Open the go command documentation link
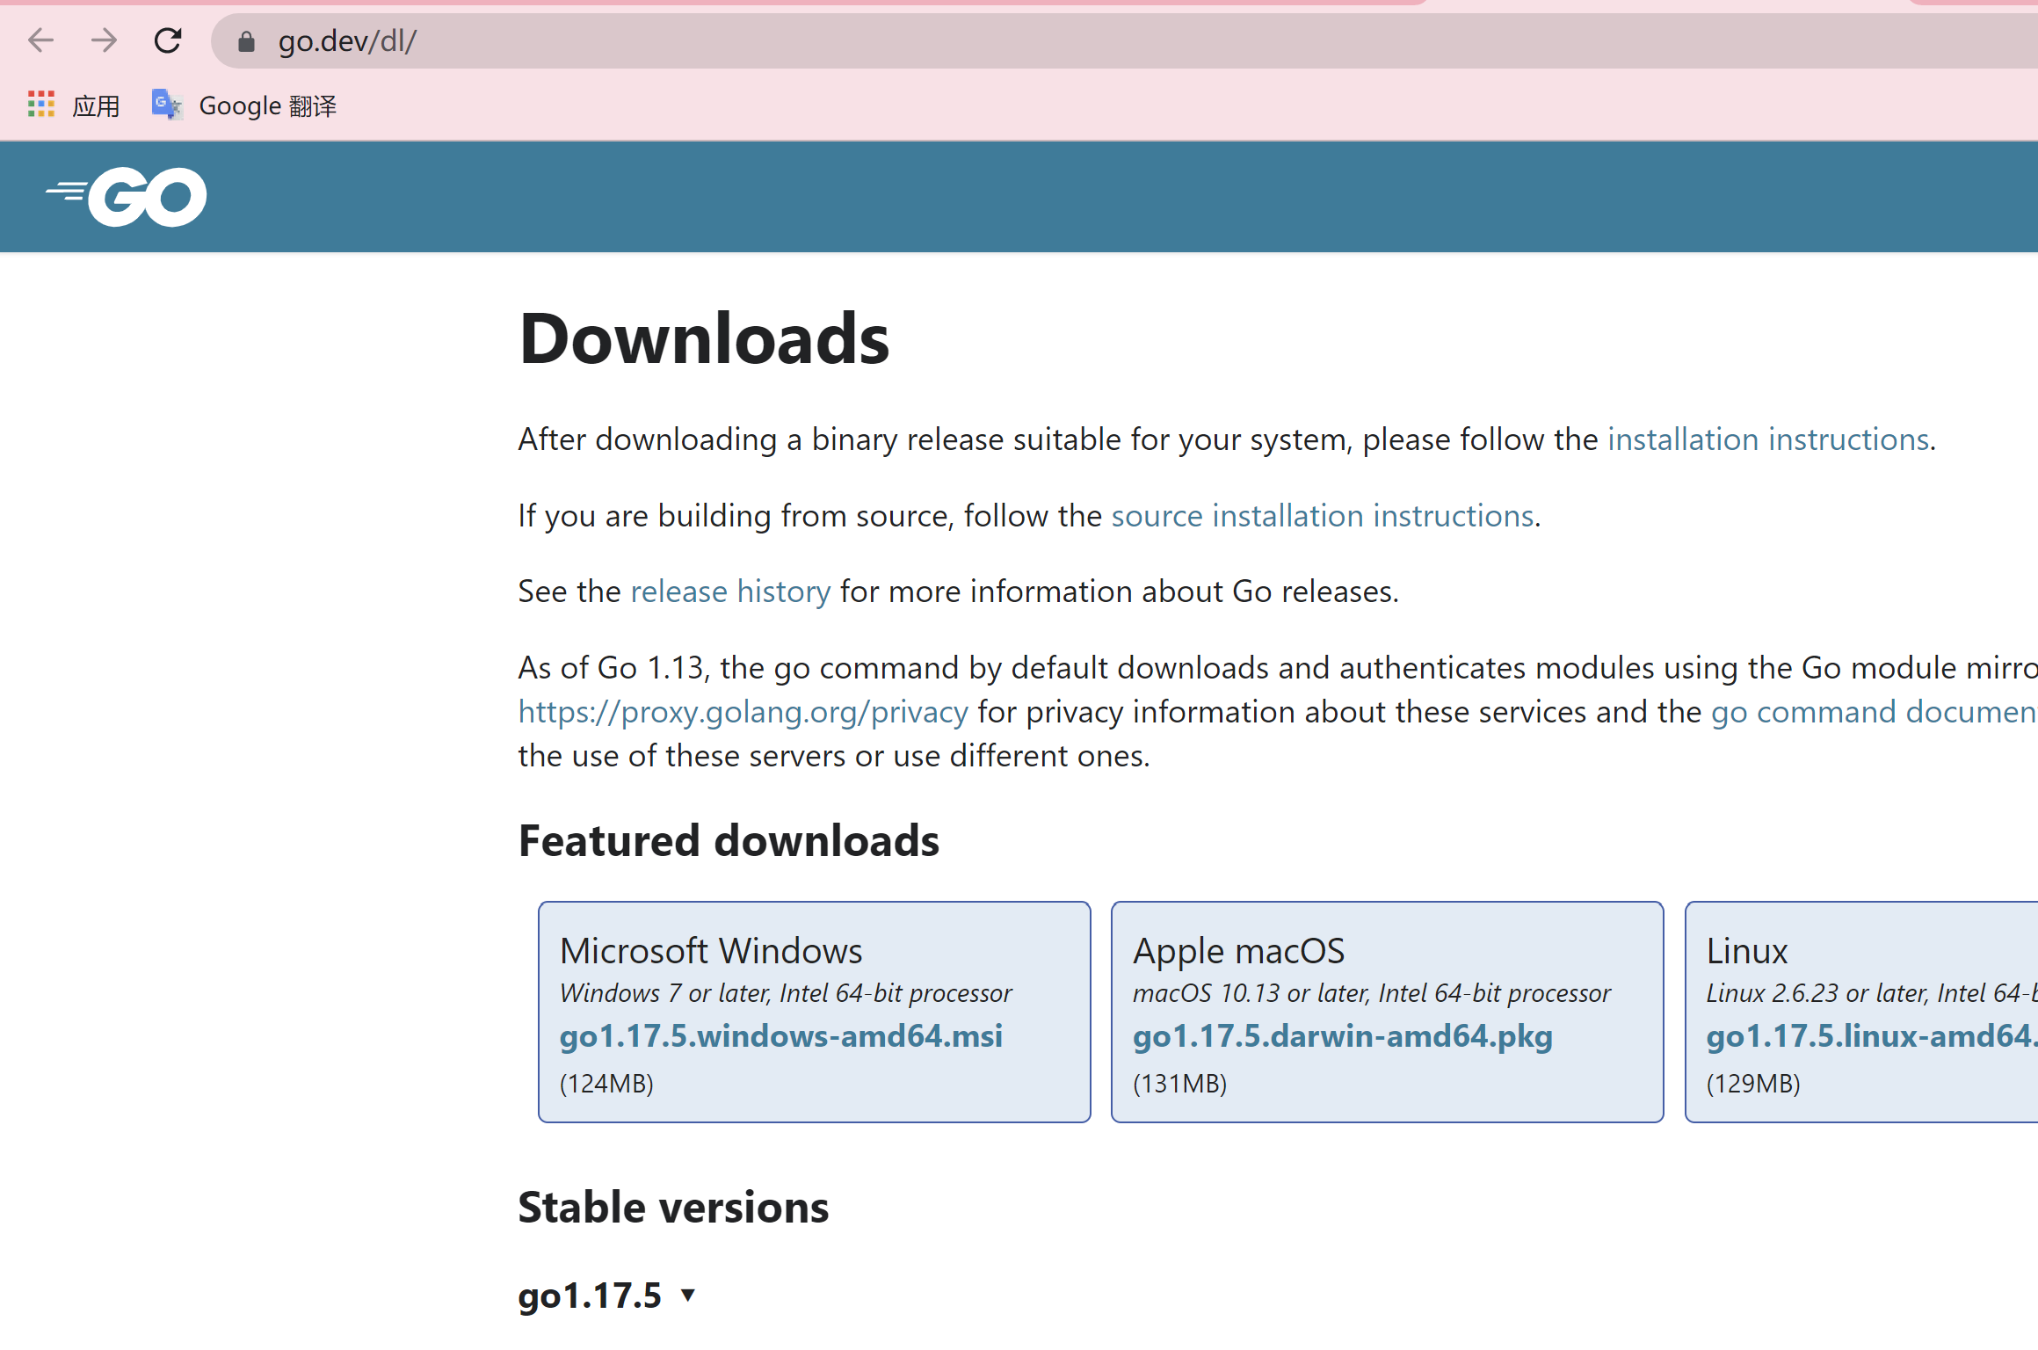This screenshot has height=1350, width=2038. coord(1874,712)
